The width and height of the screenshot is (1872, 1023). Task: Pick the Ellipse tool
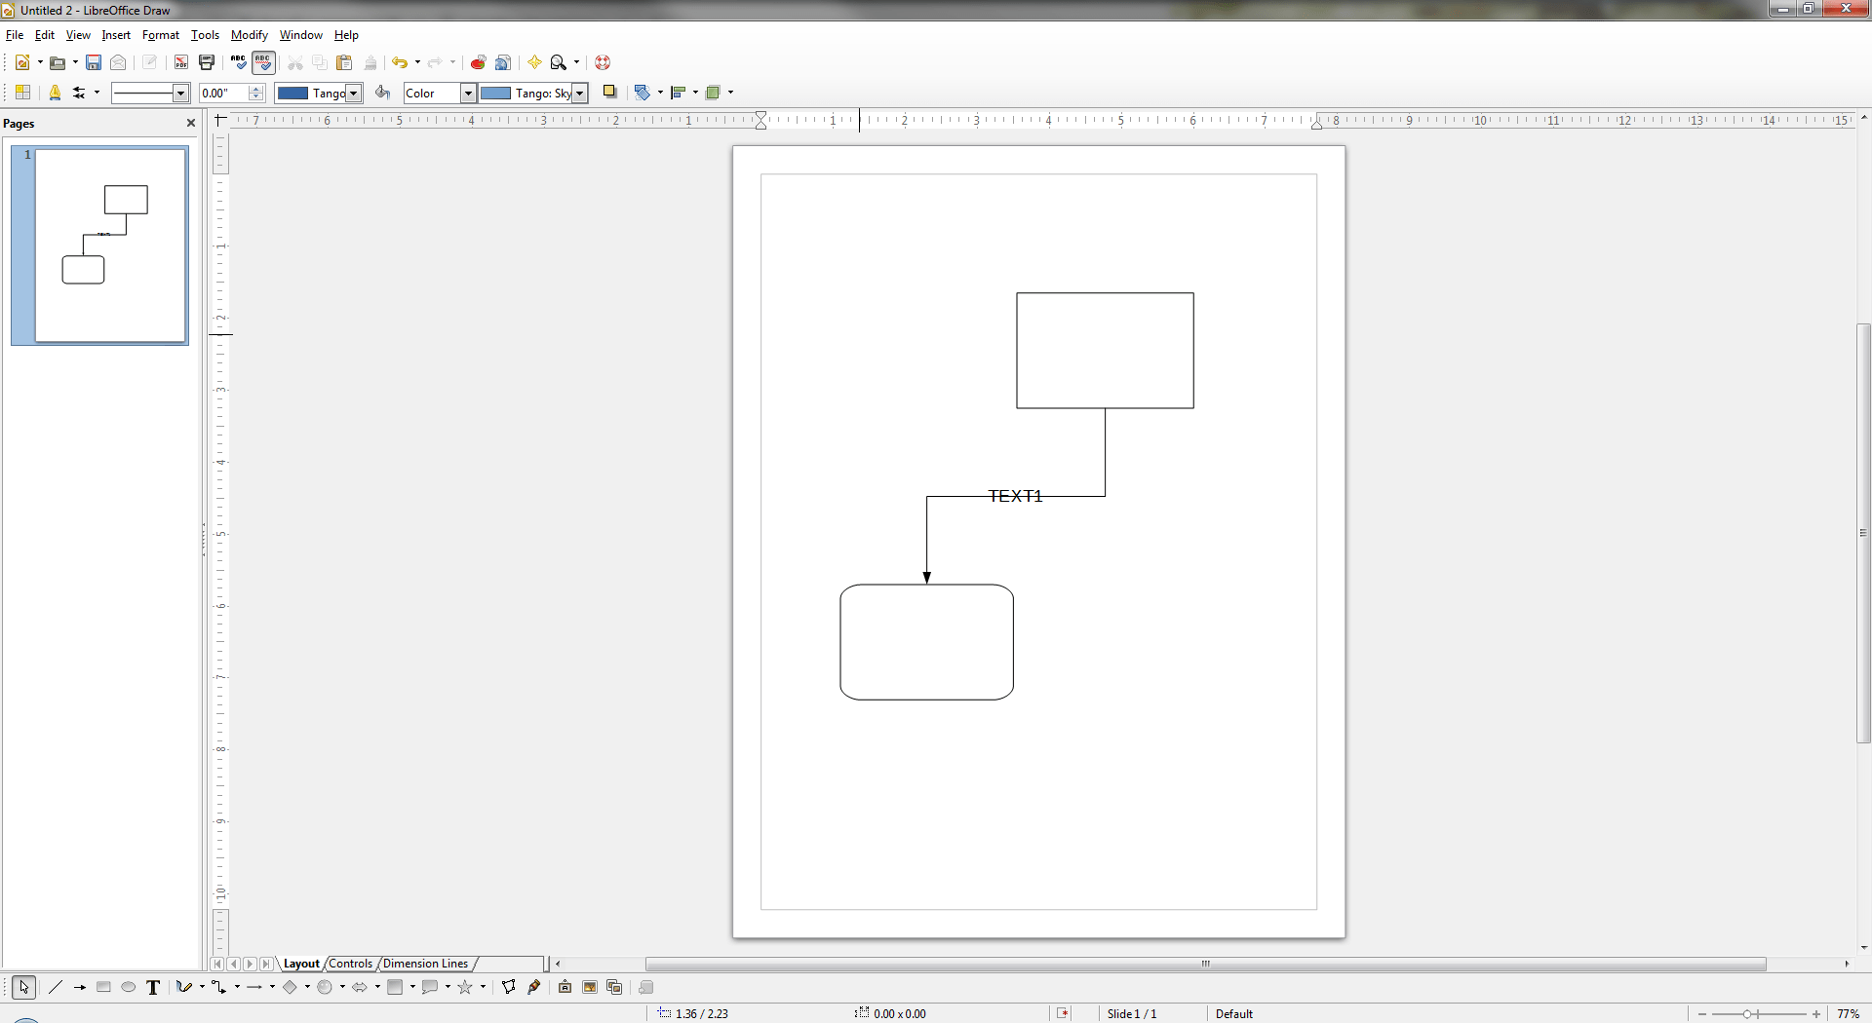pos(128,987)
